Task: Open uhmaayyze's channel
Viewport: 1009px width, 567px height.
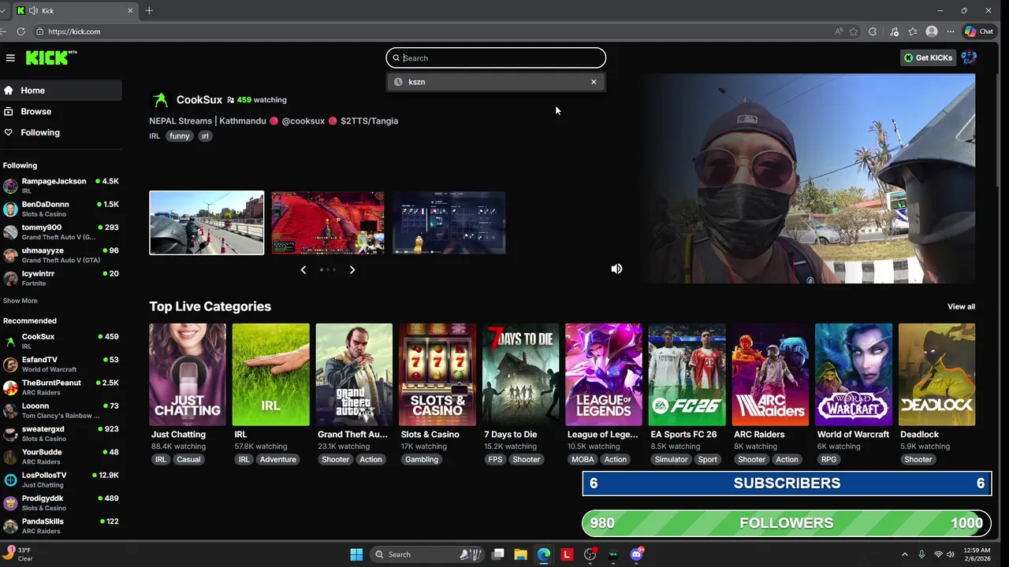Action: [61, 254]
